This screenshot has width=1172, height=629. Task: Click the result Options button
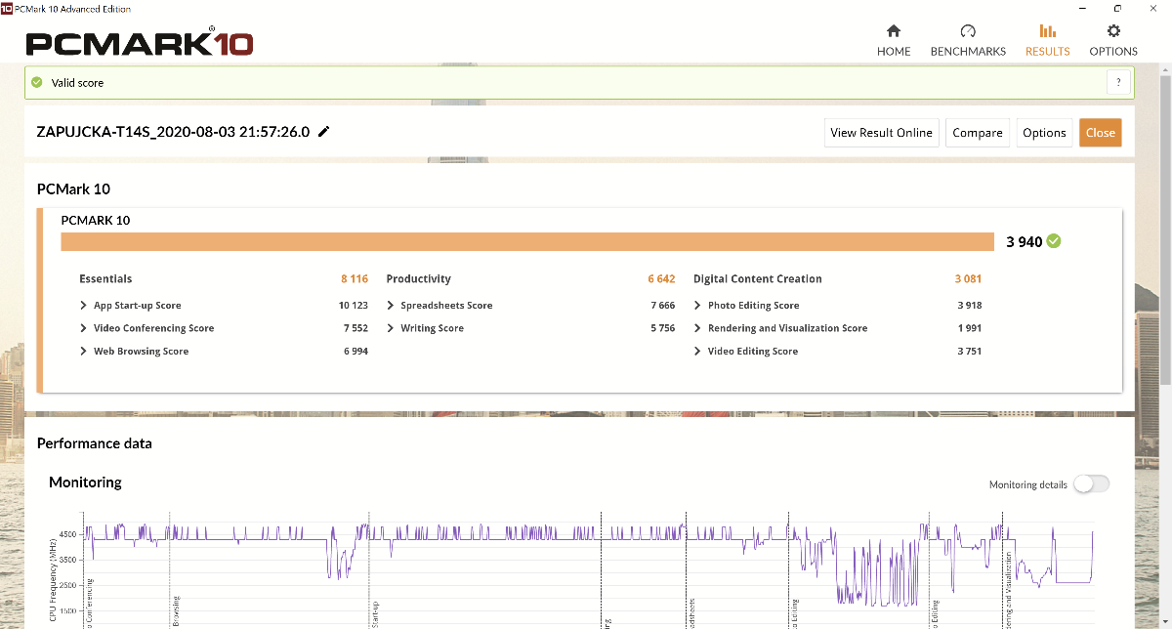[1044, 133]
